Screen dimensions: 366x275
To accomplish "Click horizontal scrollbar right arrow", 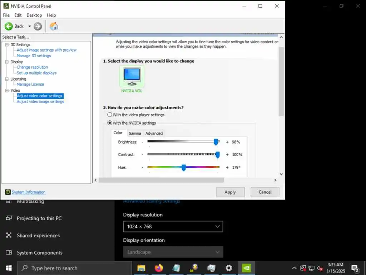I will pos(276,180).
